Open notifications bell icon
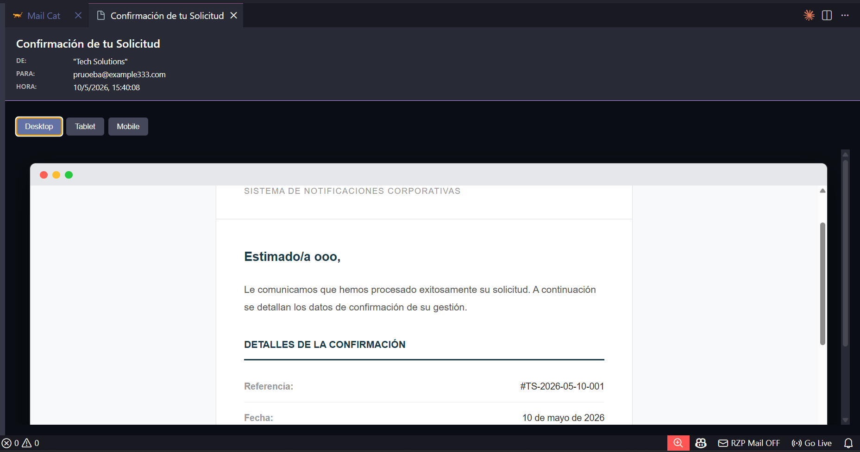Viewport: 860px width, 452px height. click(x=848, y=443)
